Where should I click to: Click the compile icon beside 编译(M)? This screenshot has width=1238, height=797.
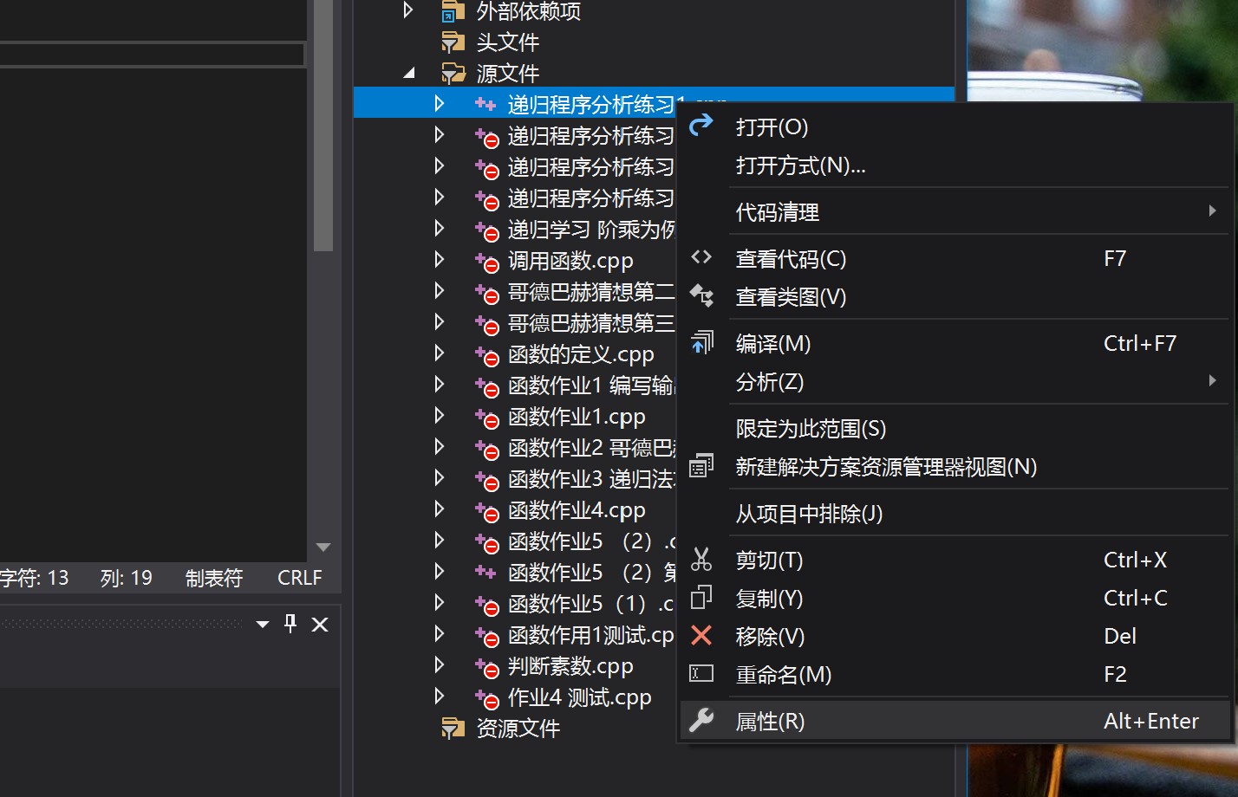click(x=702, y=342)
